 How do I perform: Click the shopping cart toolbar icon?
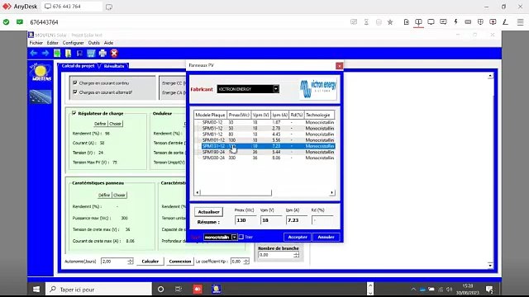click(91, 53)
